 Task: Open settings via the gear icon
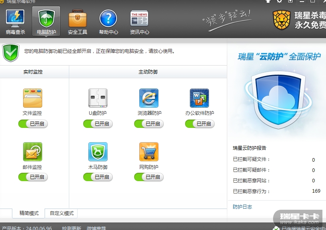click(279, 1)
